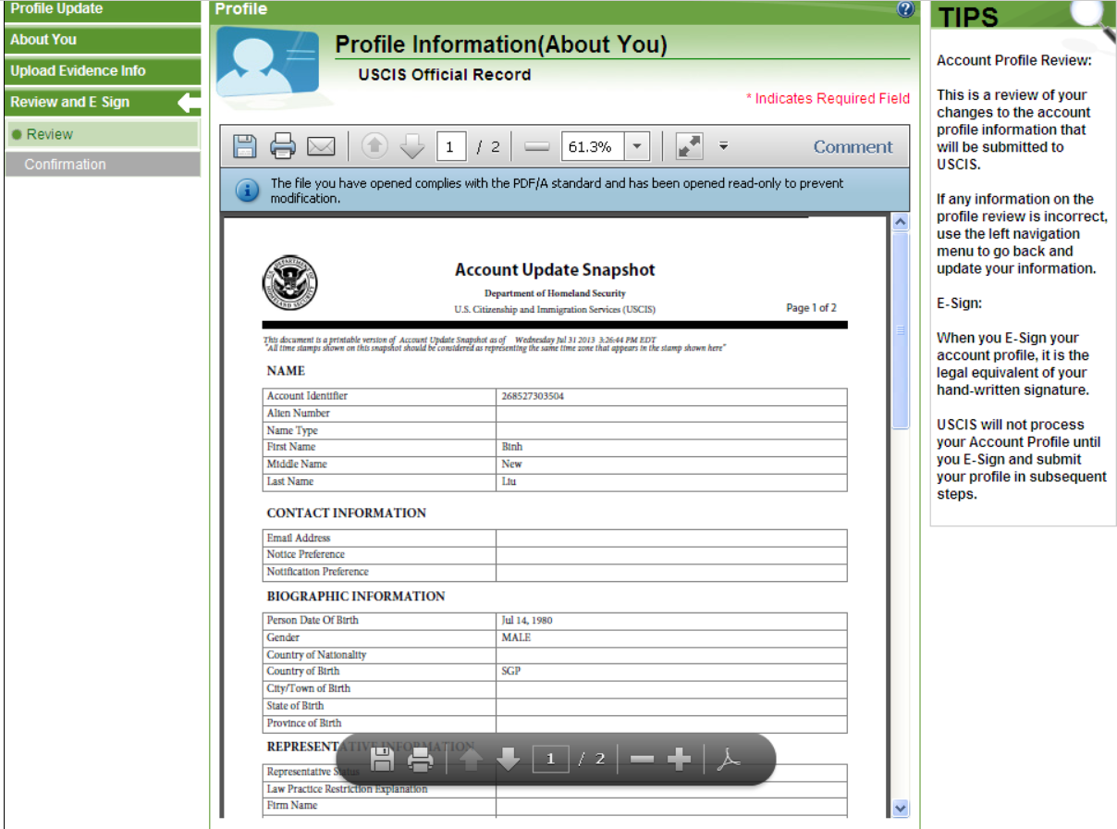Viewport: 1117px width, 829px height.
Task: Open the About You menu item
Action: [103, 40]
